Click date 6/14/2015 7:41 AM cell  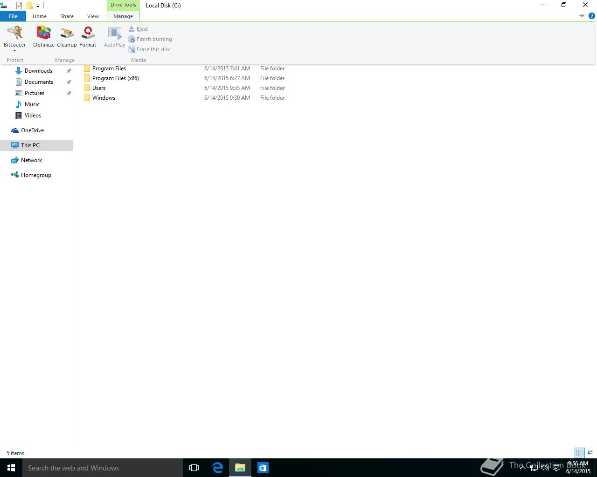[x=227, y=68]
